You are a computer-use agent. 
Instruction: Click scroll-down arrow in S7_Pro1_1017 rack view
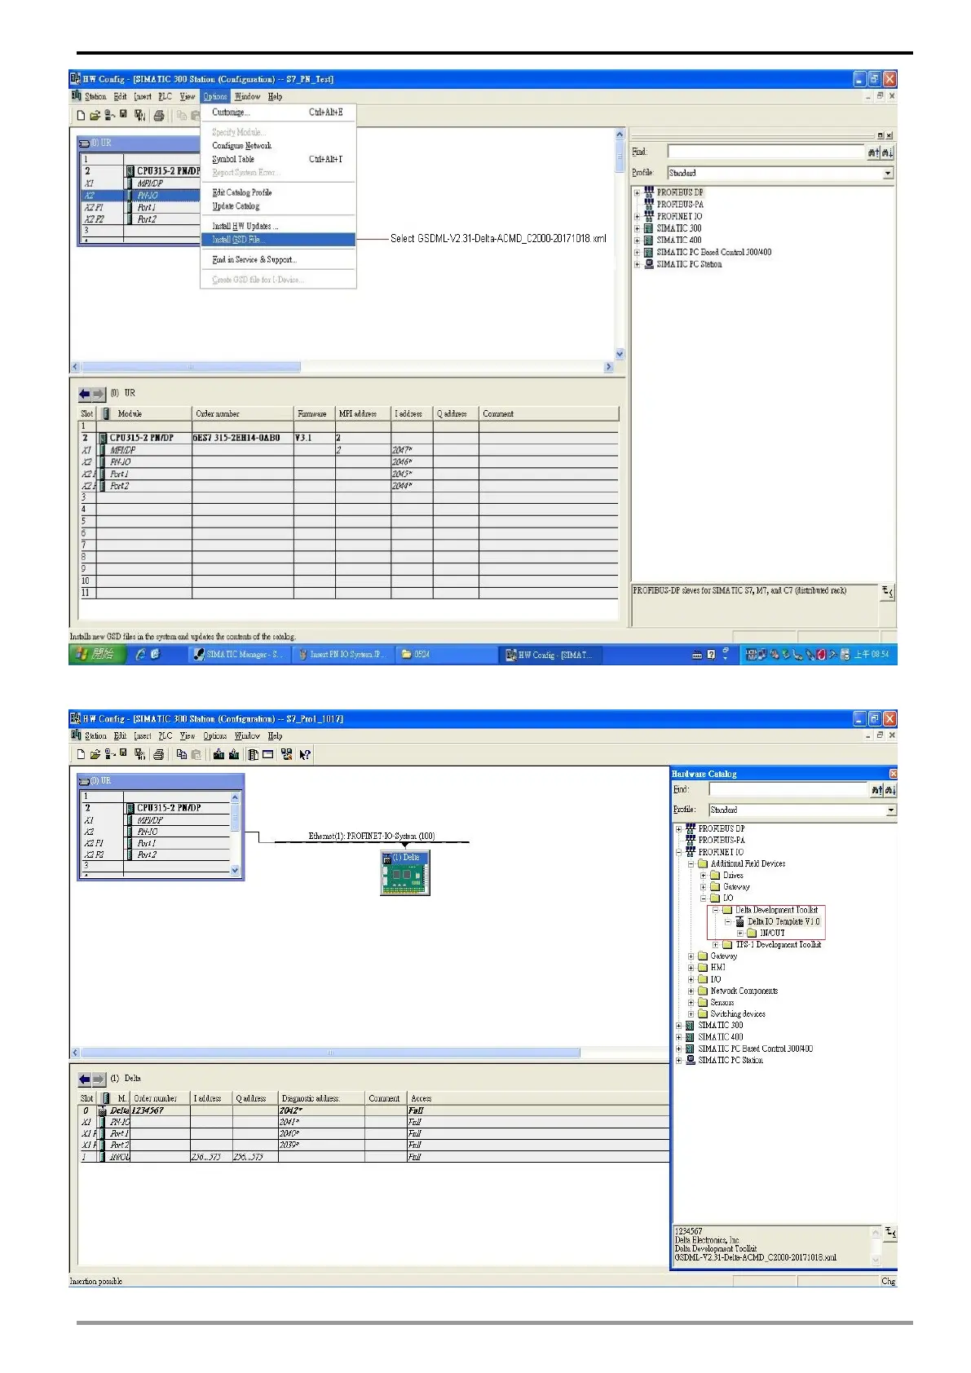[236, 871]
